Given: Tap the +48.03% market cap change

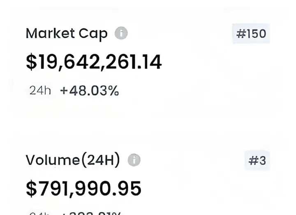Looking at the screenshot, I should coord(90,91).
